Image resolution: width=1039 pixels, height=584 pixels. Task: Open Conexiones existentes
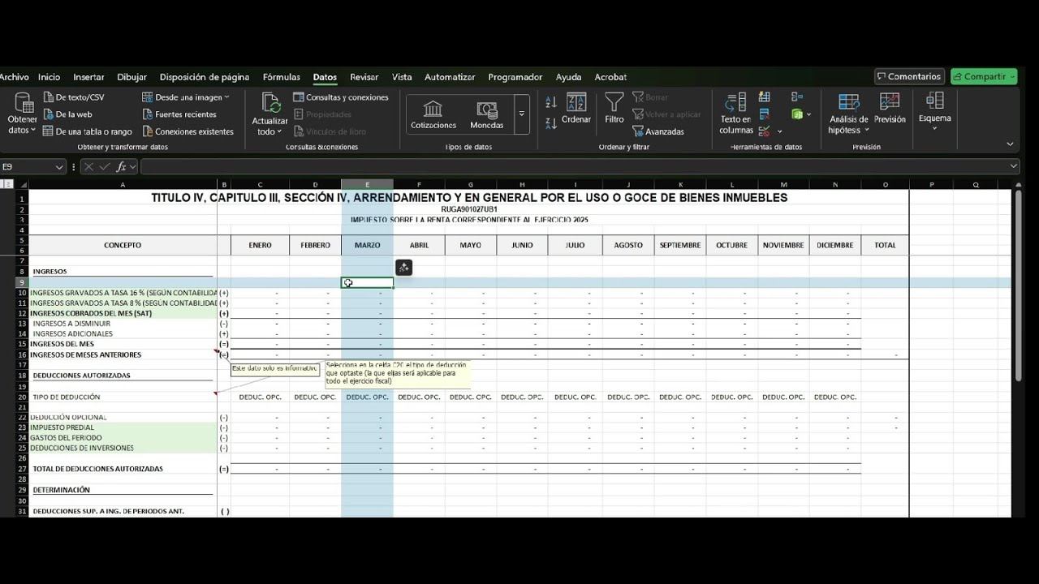point(188,131)
